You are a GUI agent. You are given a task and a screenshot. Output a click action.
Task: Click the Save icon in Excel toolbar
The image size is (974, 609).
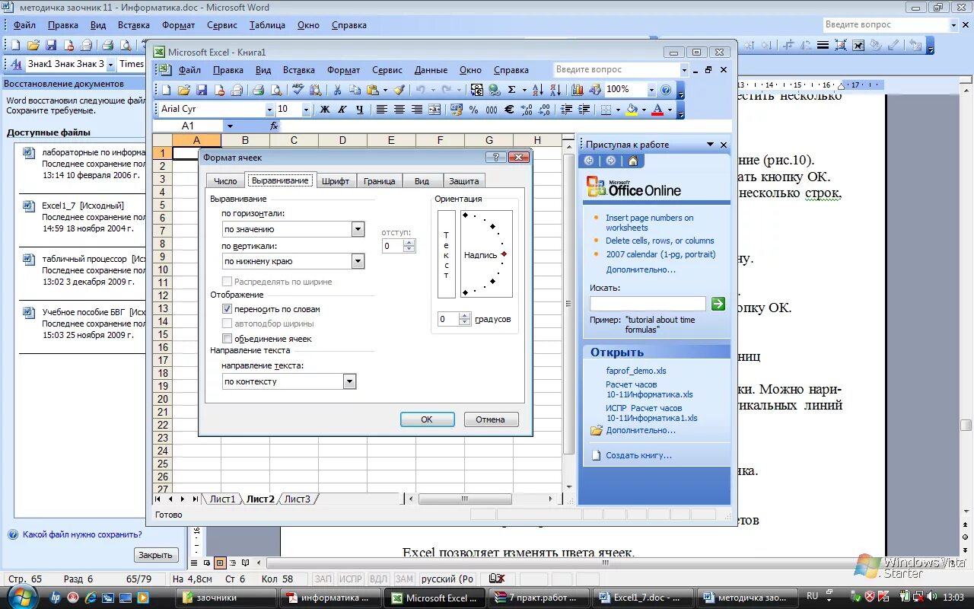[202, 90]
